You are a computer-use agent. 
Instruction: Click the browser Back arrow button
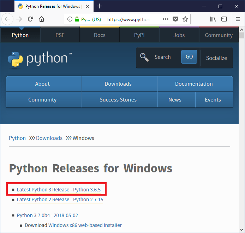[x=7, y=19]
